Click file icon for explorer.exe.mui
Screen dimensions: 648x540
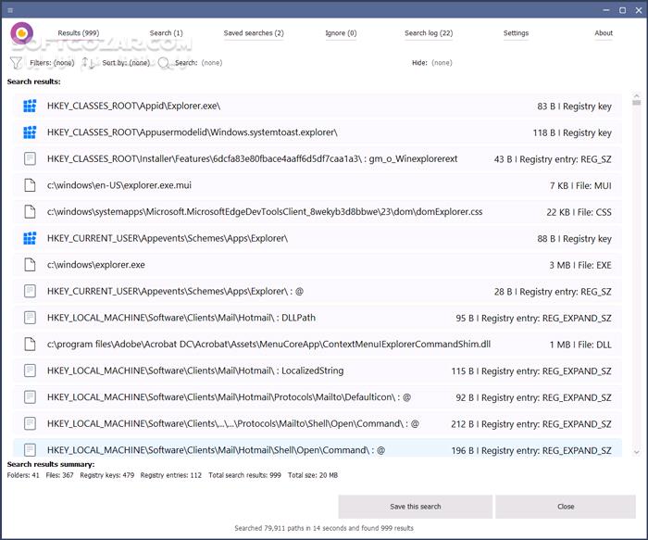click(x=30, y=185)
